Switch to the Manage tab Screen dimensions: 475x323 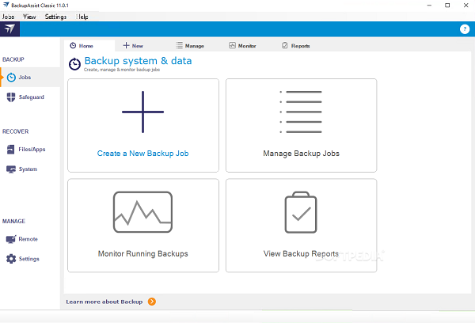[x=190, y=46]
